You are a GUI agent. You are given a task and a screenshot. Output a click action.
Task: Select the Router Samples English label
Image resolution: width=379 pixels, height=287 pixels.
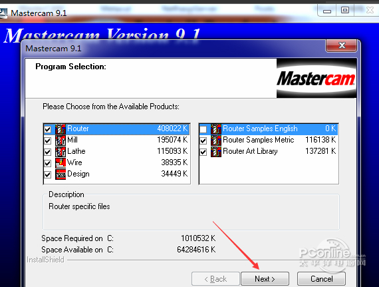260,129
